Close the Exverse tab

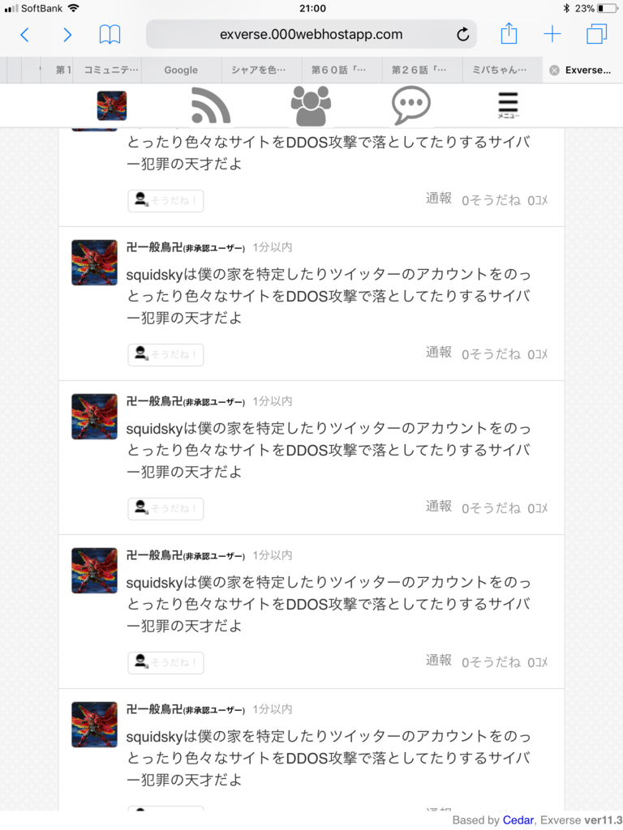(554, 71)
